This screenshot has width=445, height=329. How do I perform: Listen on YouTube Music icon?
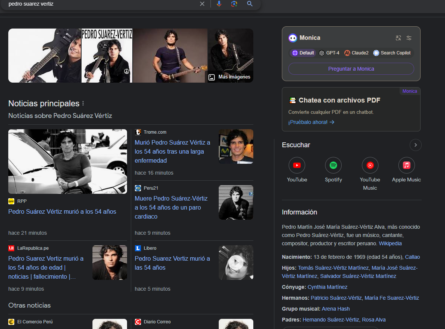click(370, 165)
